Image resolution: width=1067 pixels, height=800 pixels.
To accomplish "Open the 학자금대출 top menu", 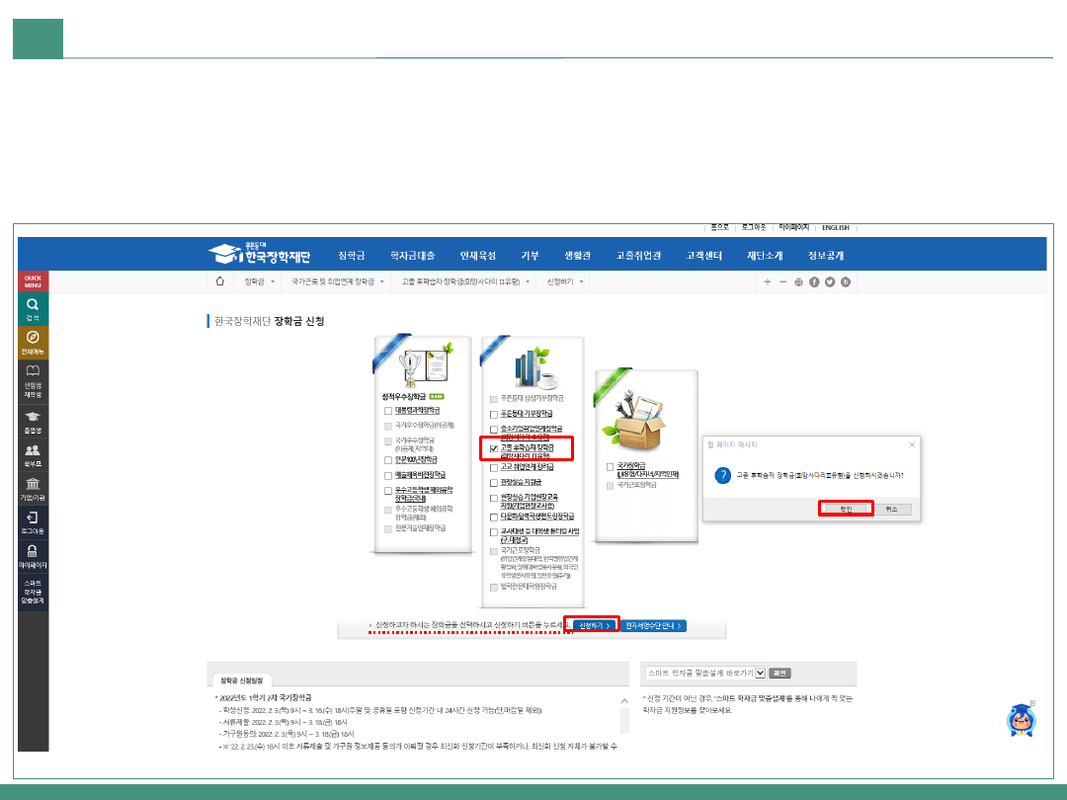I will click(x=412, y=255).
